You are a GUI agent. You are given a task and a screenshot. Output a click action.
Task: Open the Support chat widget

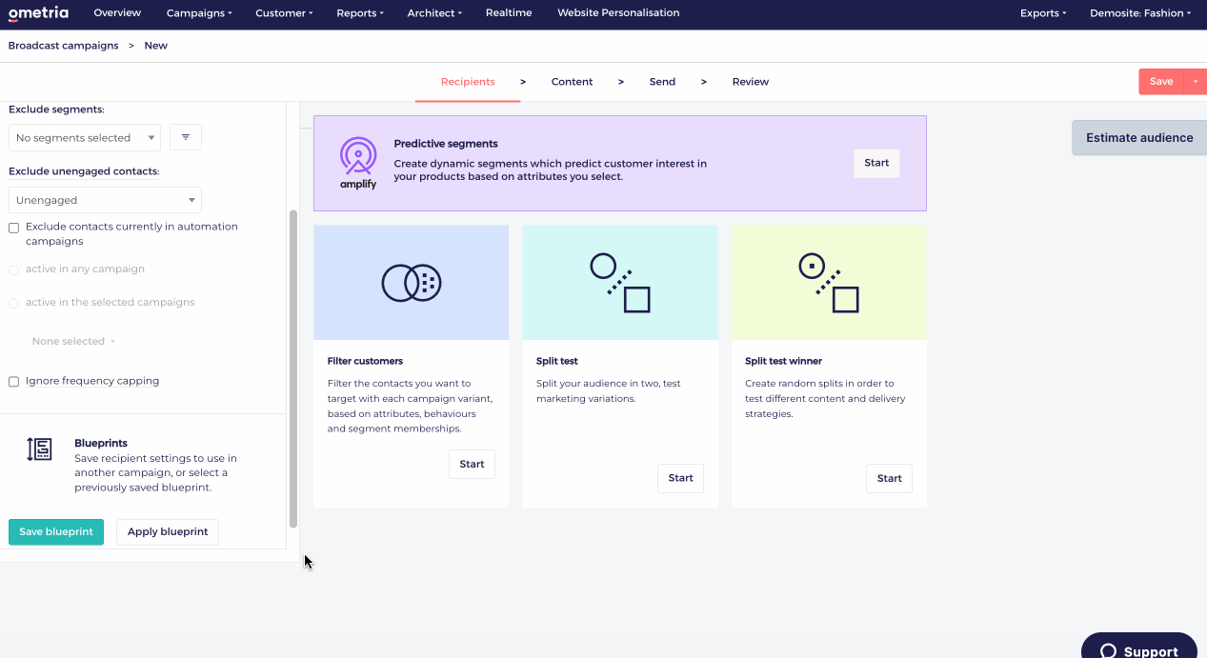[x=1139, y=649]
